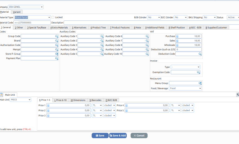This screenshot has height=144, width=239.
Task: Open Brand lookup magnifier
Action: (x=56, y=41)
